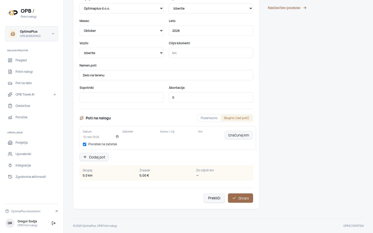Click the Integracije plug icon
This screenshot has width=373, height=233.
(x=10, y=165)
